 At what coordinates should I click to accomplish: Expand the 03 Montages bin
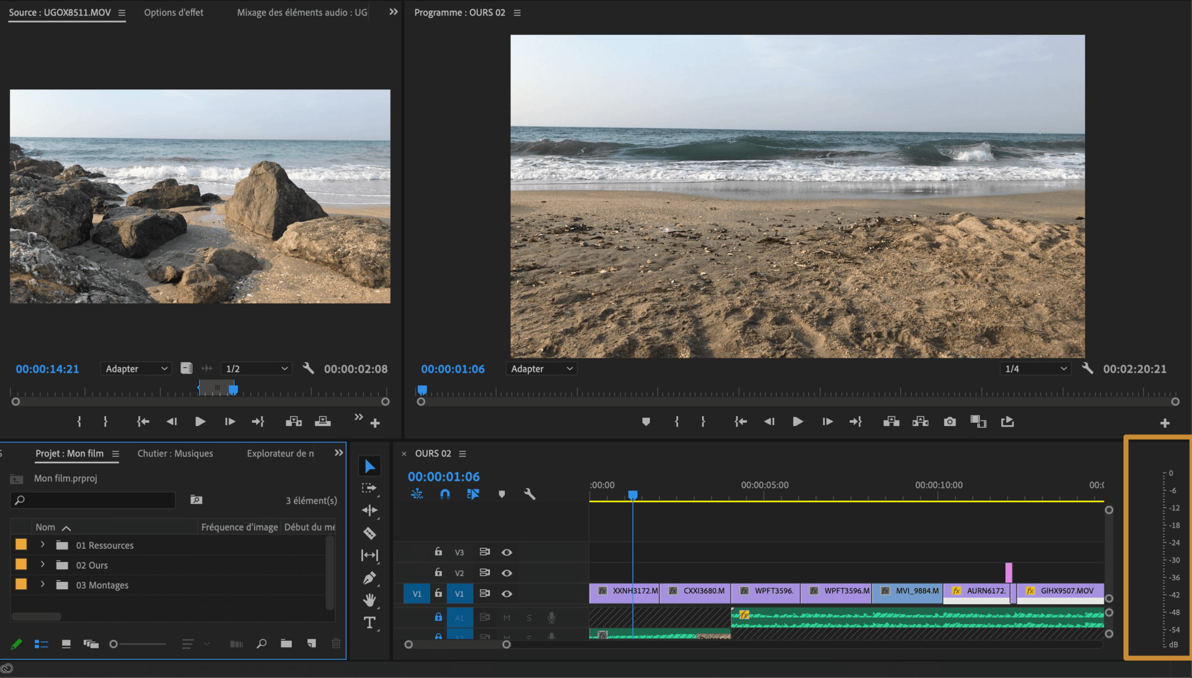click(x=42, y=584)
